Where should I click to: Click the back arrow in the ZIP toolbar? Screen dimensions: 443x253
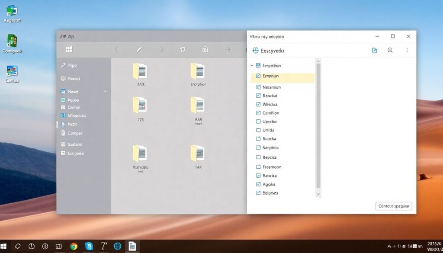point(116,49)
